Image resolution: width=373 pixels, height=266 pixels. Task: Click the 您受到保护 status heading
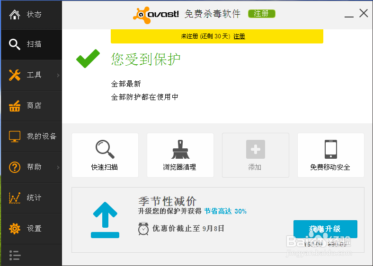(x=146, y=59)
